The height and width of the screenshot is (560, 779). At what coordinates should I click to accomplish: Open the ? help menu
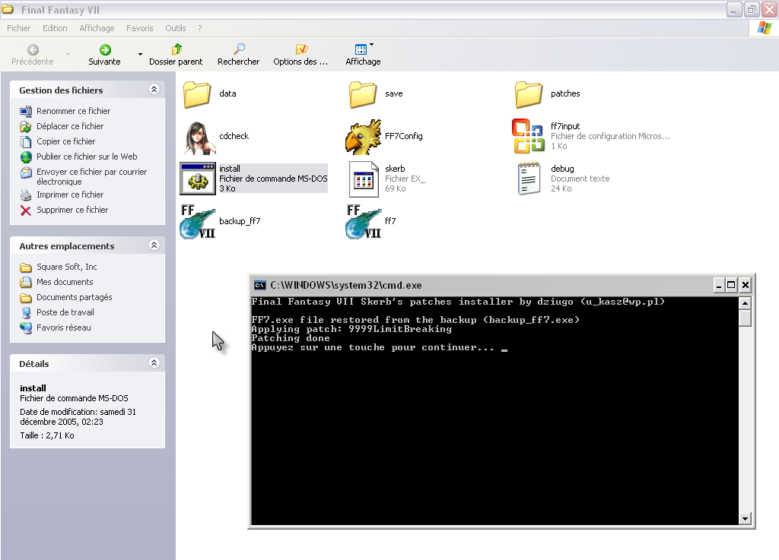coord(200,28)
